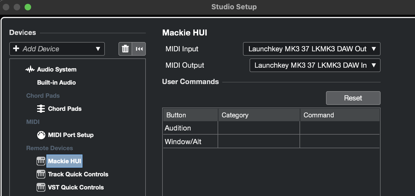Click the MIDI section heading
This screenshot has height=196, width=415.
click(33, 122)
